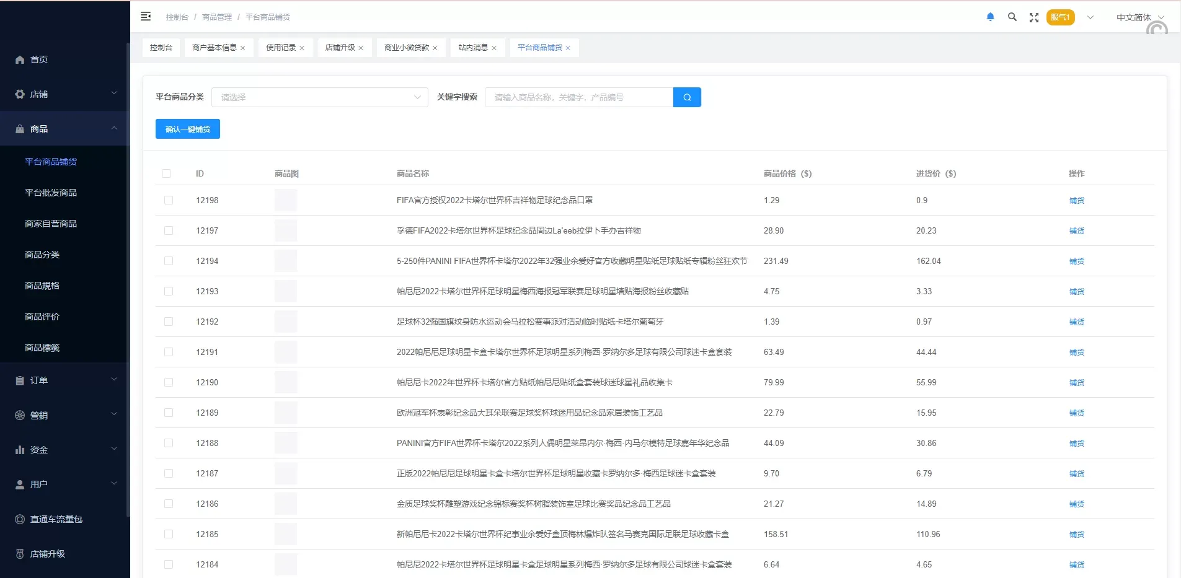
Task: Open the 平台商品分类 dropdown
Action: [x=319, y=97]
